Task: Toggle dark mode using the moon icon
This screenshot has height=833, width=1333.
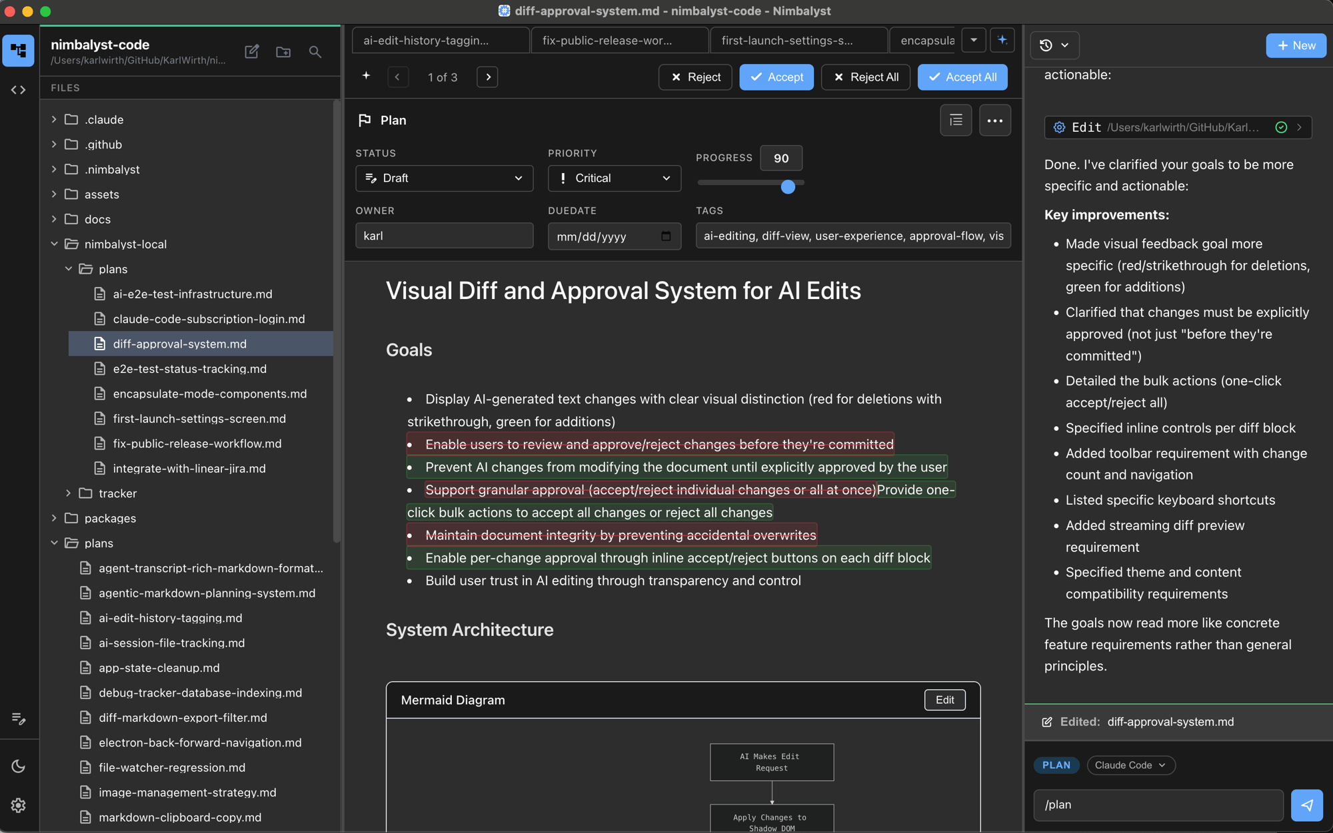Action: click(18, 766)
